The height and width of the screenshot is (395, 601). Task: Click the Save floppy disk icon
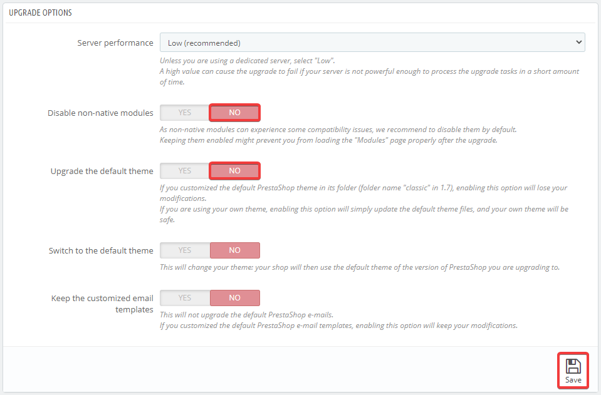click(x=573, y=366)
